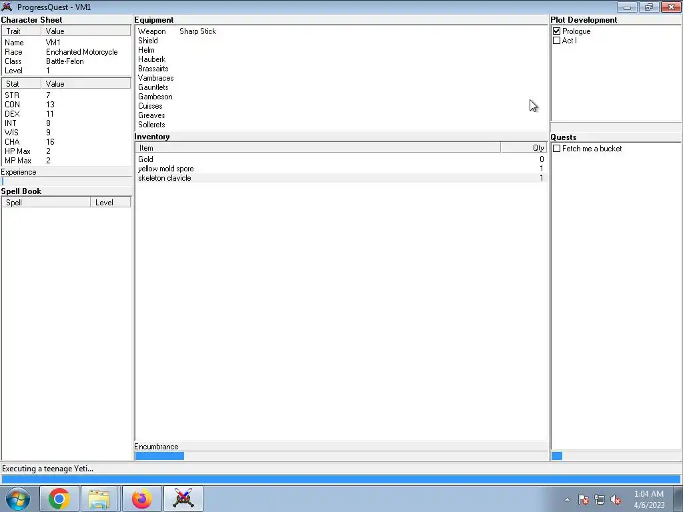Viewport: 683px width, 512px height.
Task: Click status text Executing a teenage Yeti
Action: tap(48, 469)
